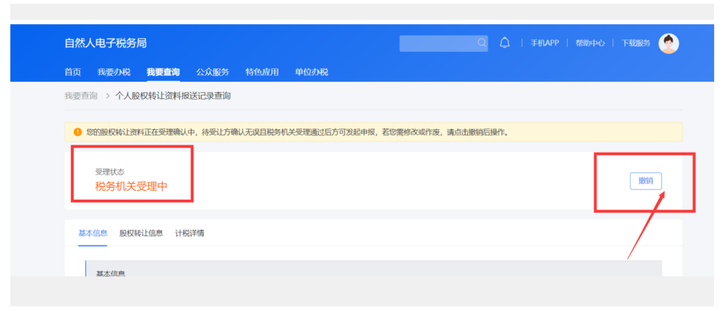Open 下载服务 download service
Viewport: 724px width, 311px height.
tap(636, 43)
